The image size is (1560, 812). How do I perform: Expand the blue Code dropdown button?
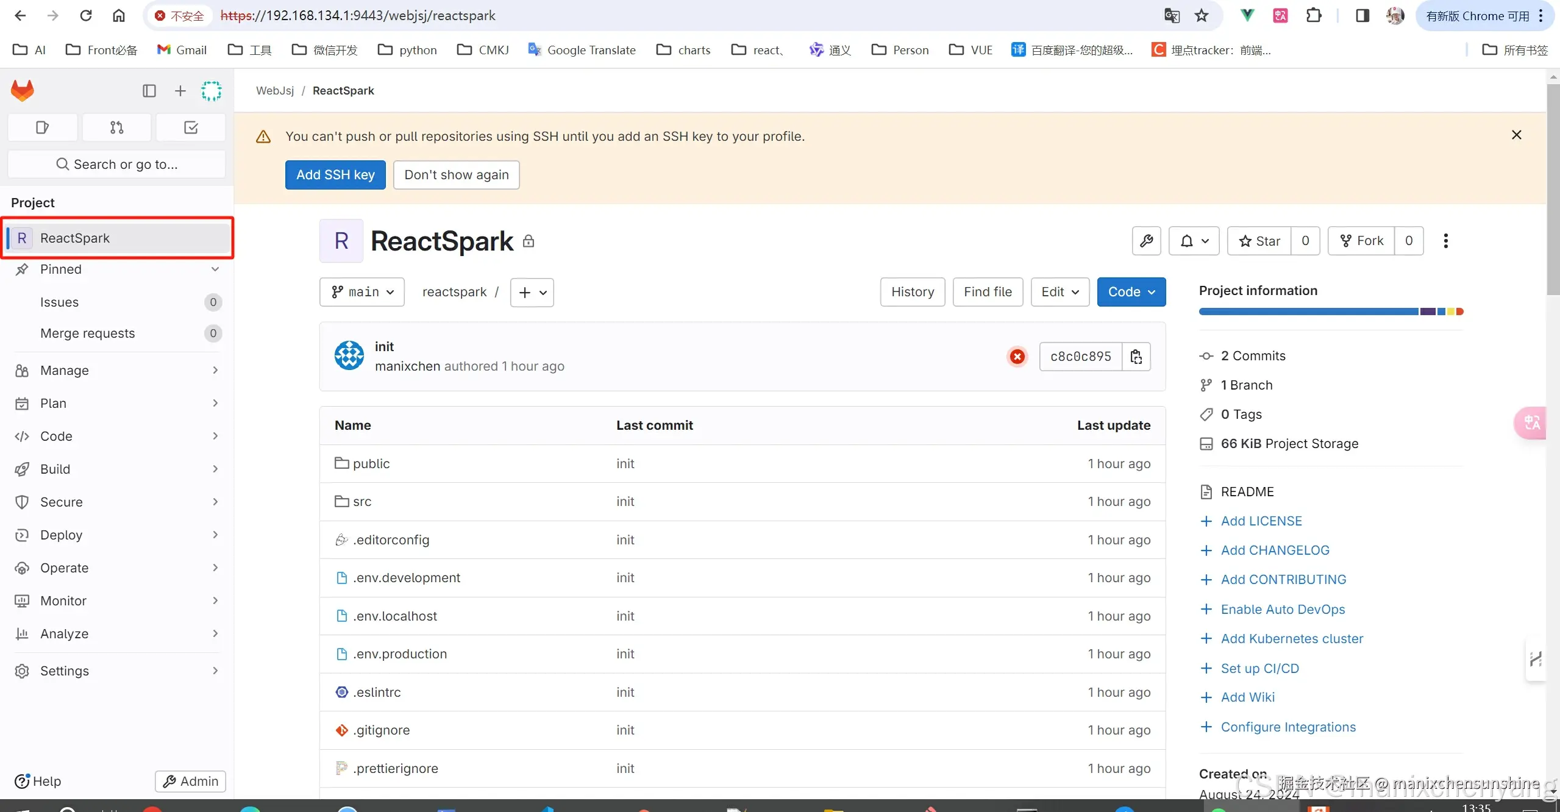[1131, 292]
